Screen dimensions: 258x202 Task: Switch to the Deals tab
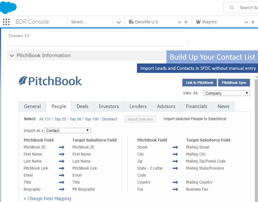(x=82, y=106)
